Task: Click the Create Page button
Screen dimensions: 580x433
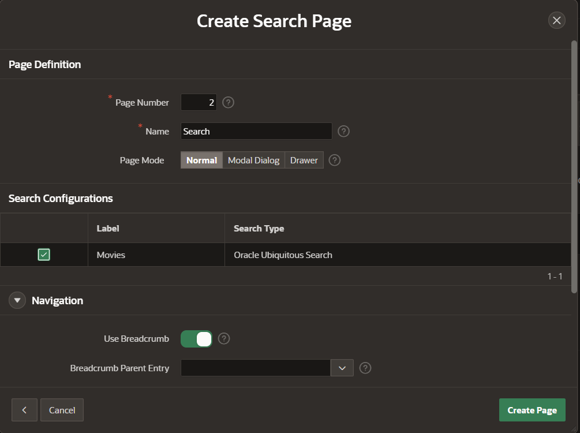Action: tap(532, 410)
